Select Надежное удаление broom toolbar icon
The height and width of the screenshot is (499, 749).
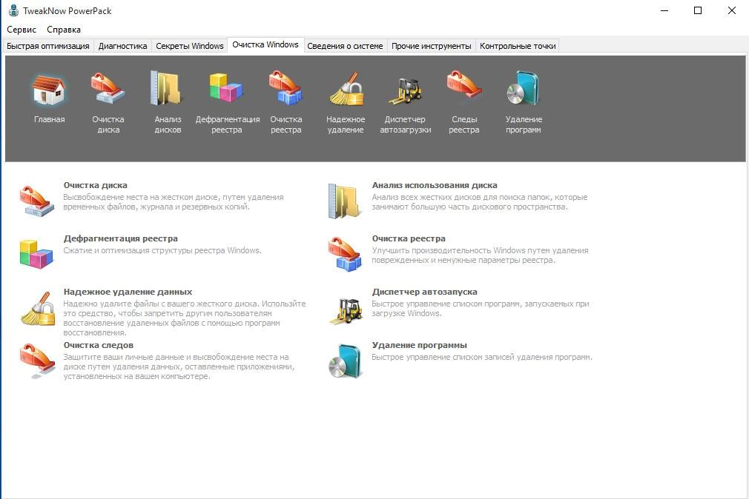click(346, 89)
